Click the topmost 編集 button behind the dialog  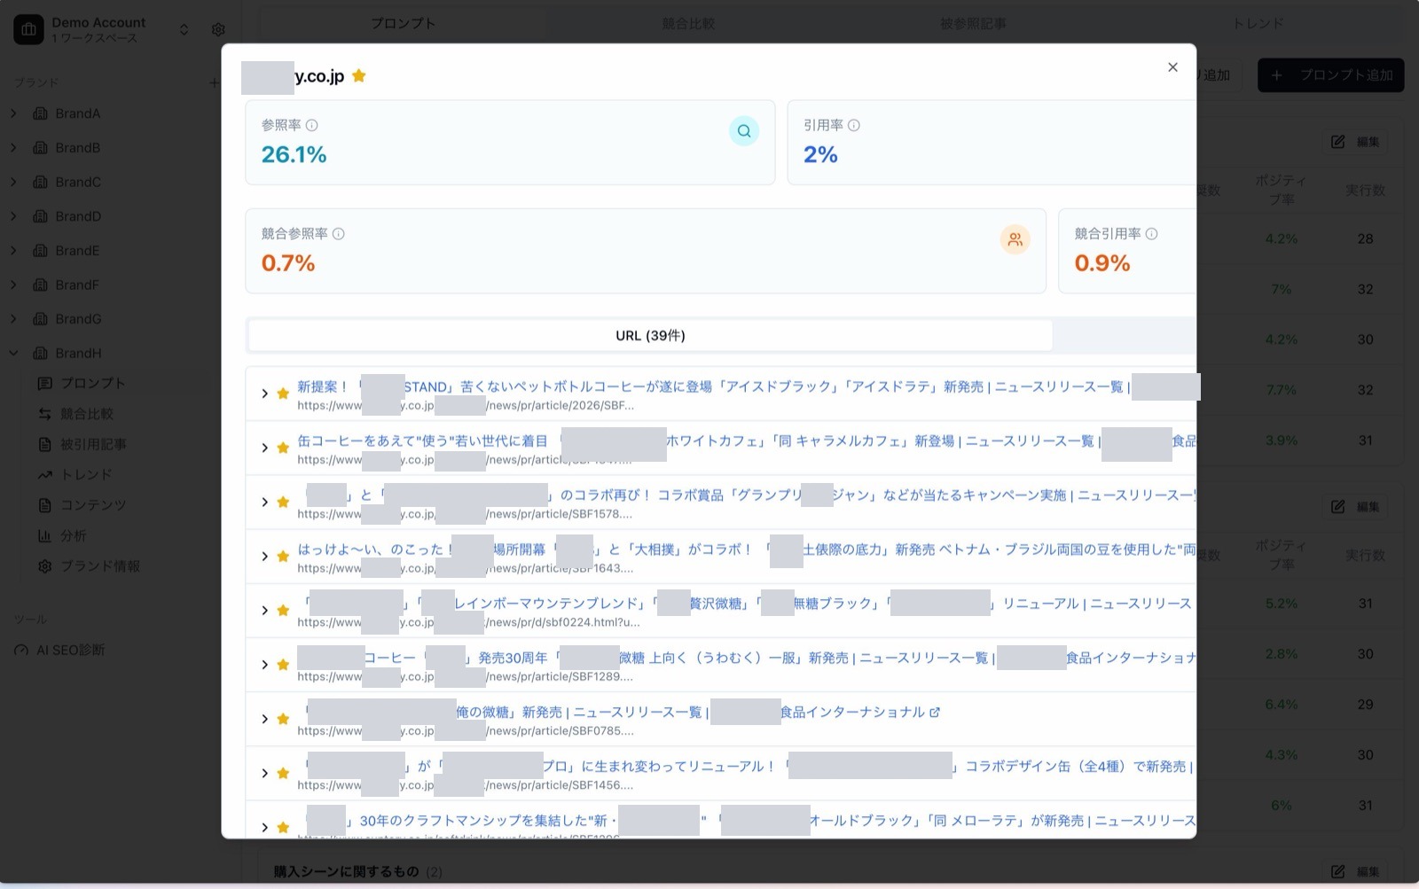(x=1356, y=142)
